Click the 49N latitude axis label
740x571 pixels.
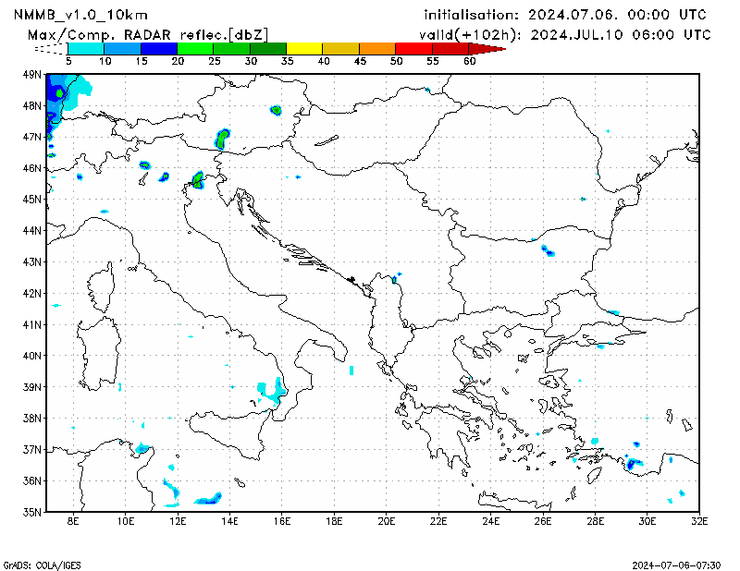pos(31,74)
